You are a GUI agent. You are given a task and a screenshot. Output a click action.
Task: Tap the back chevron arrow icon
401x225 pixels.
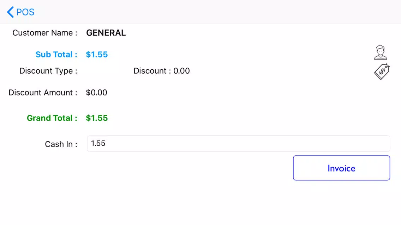point(10,12)
